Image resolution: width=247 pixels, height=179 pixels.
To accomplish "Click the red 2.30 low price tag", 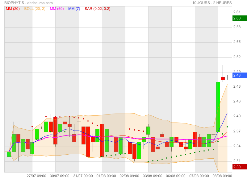I will click(240, 167).
